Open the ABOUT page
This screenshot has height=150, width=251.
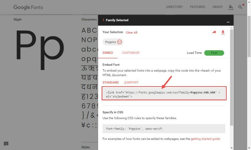click(217, 7)
